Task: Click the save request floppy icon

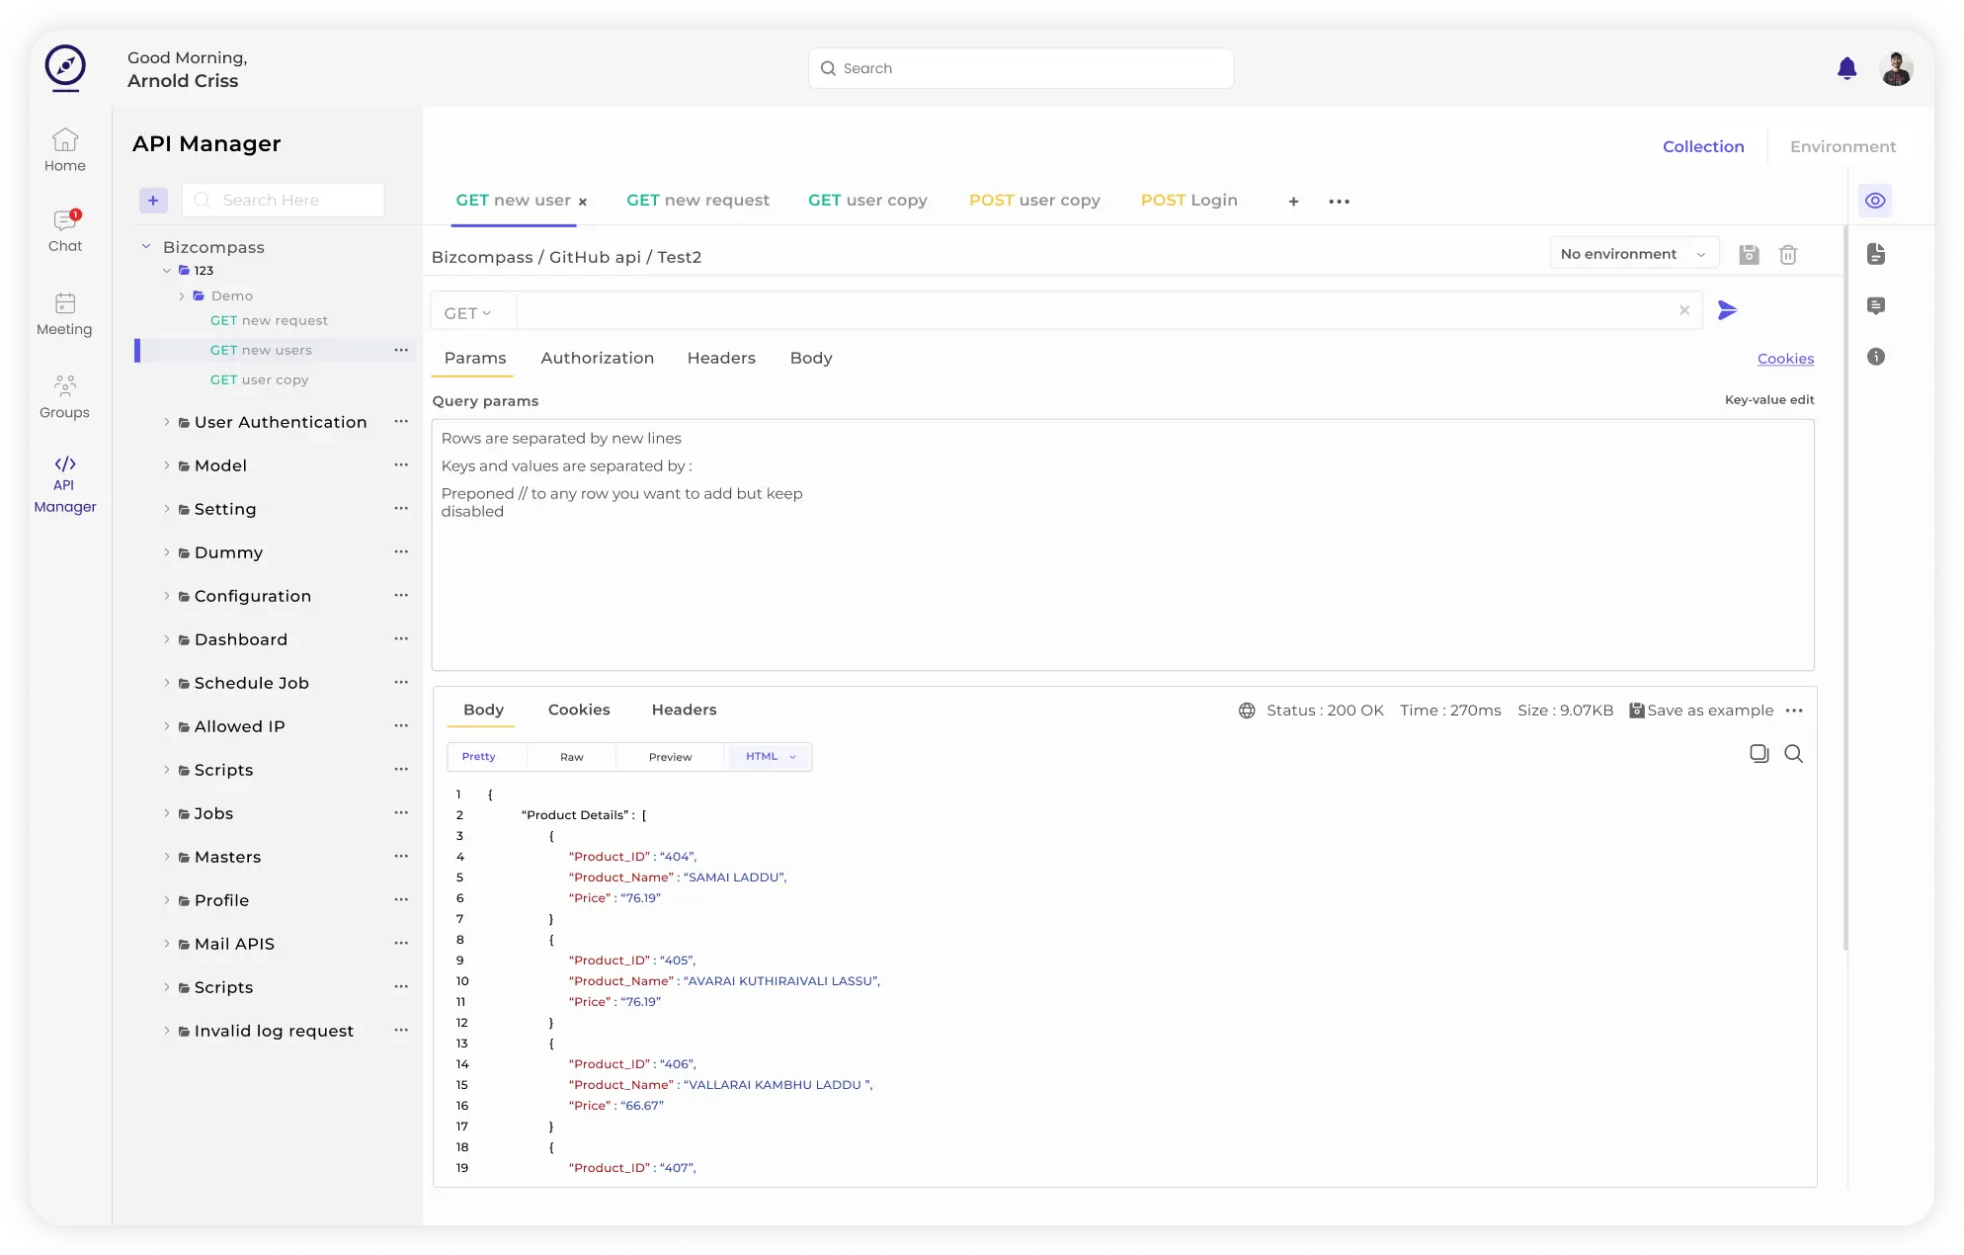Action: [x=1749, y=255]
